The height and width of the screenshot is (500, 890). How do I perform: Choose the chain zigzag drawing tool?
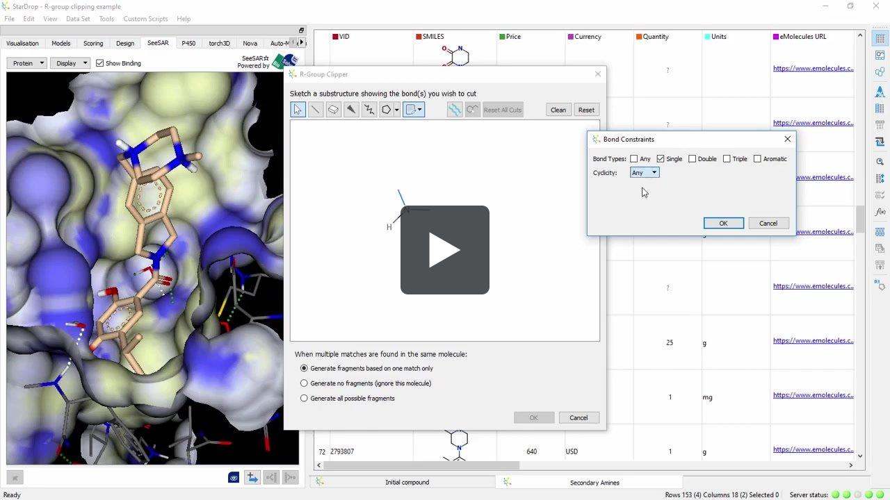(369, 110)
